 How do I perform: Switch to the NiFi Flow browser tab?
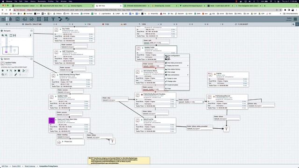coord(108,6)
